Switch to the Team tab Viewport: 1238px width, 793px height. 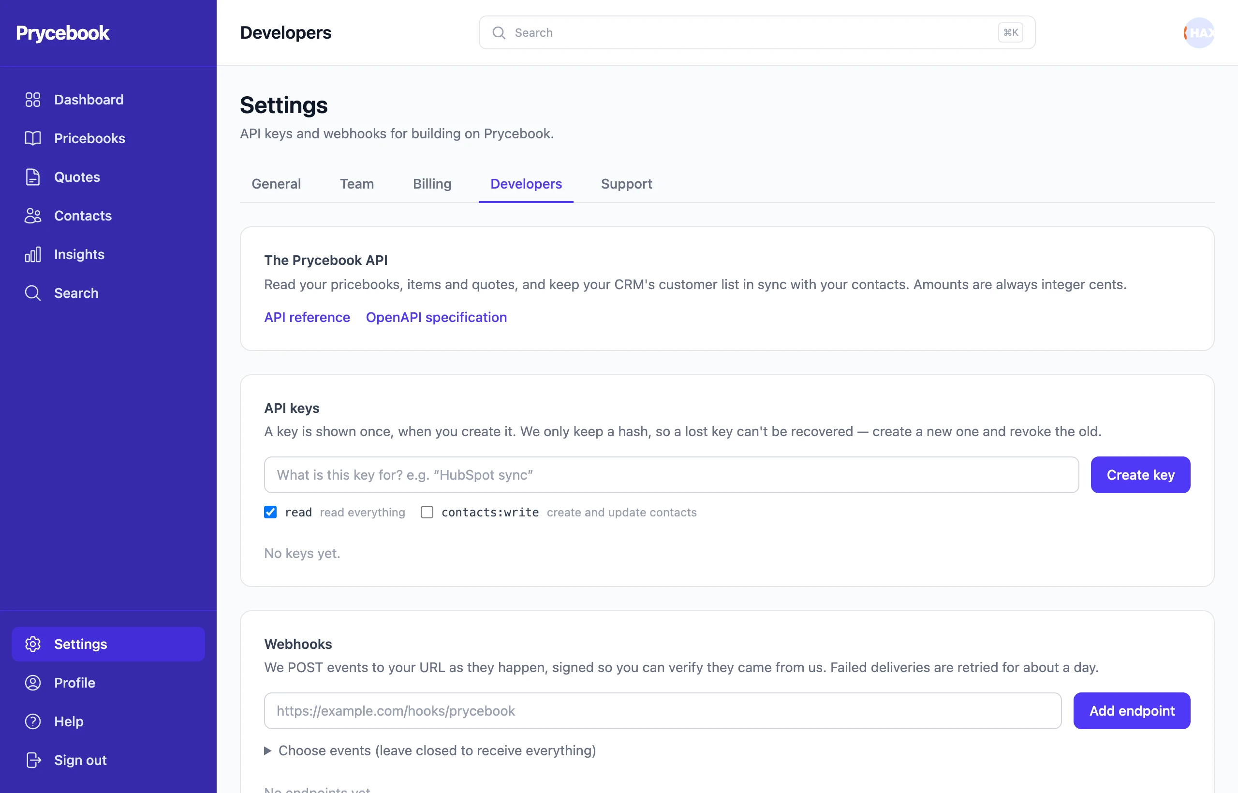(x=357, y=184)
